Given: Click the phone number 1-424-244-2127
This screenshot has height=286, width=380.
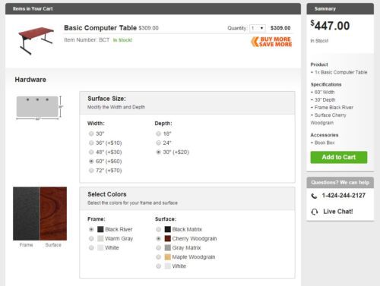Looking at the screenshot, I should click(344, 196).
